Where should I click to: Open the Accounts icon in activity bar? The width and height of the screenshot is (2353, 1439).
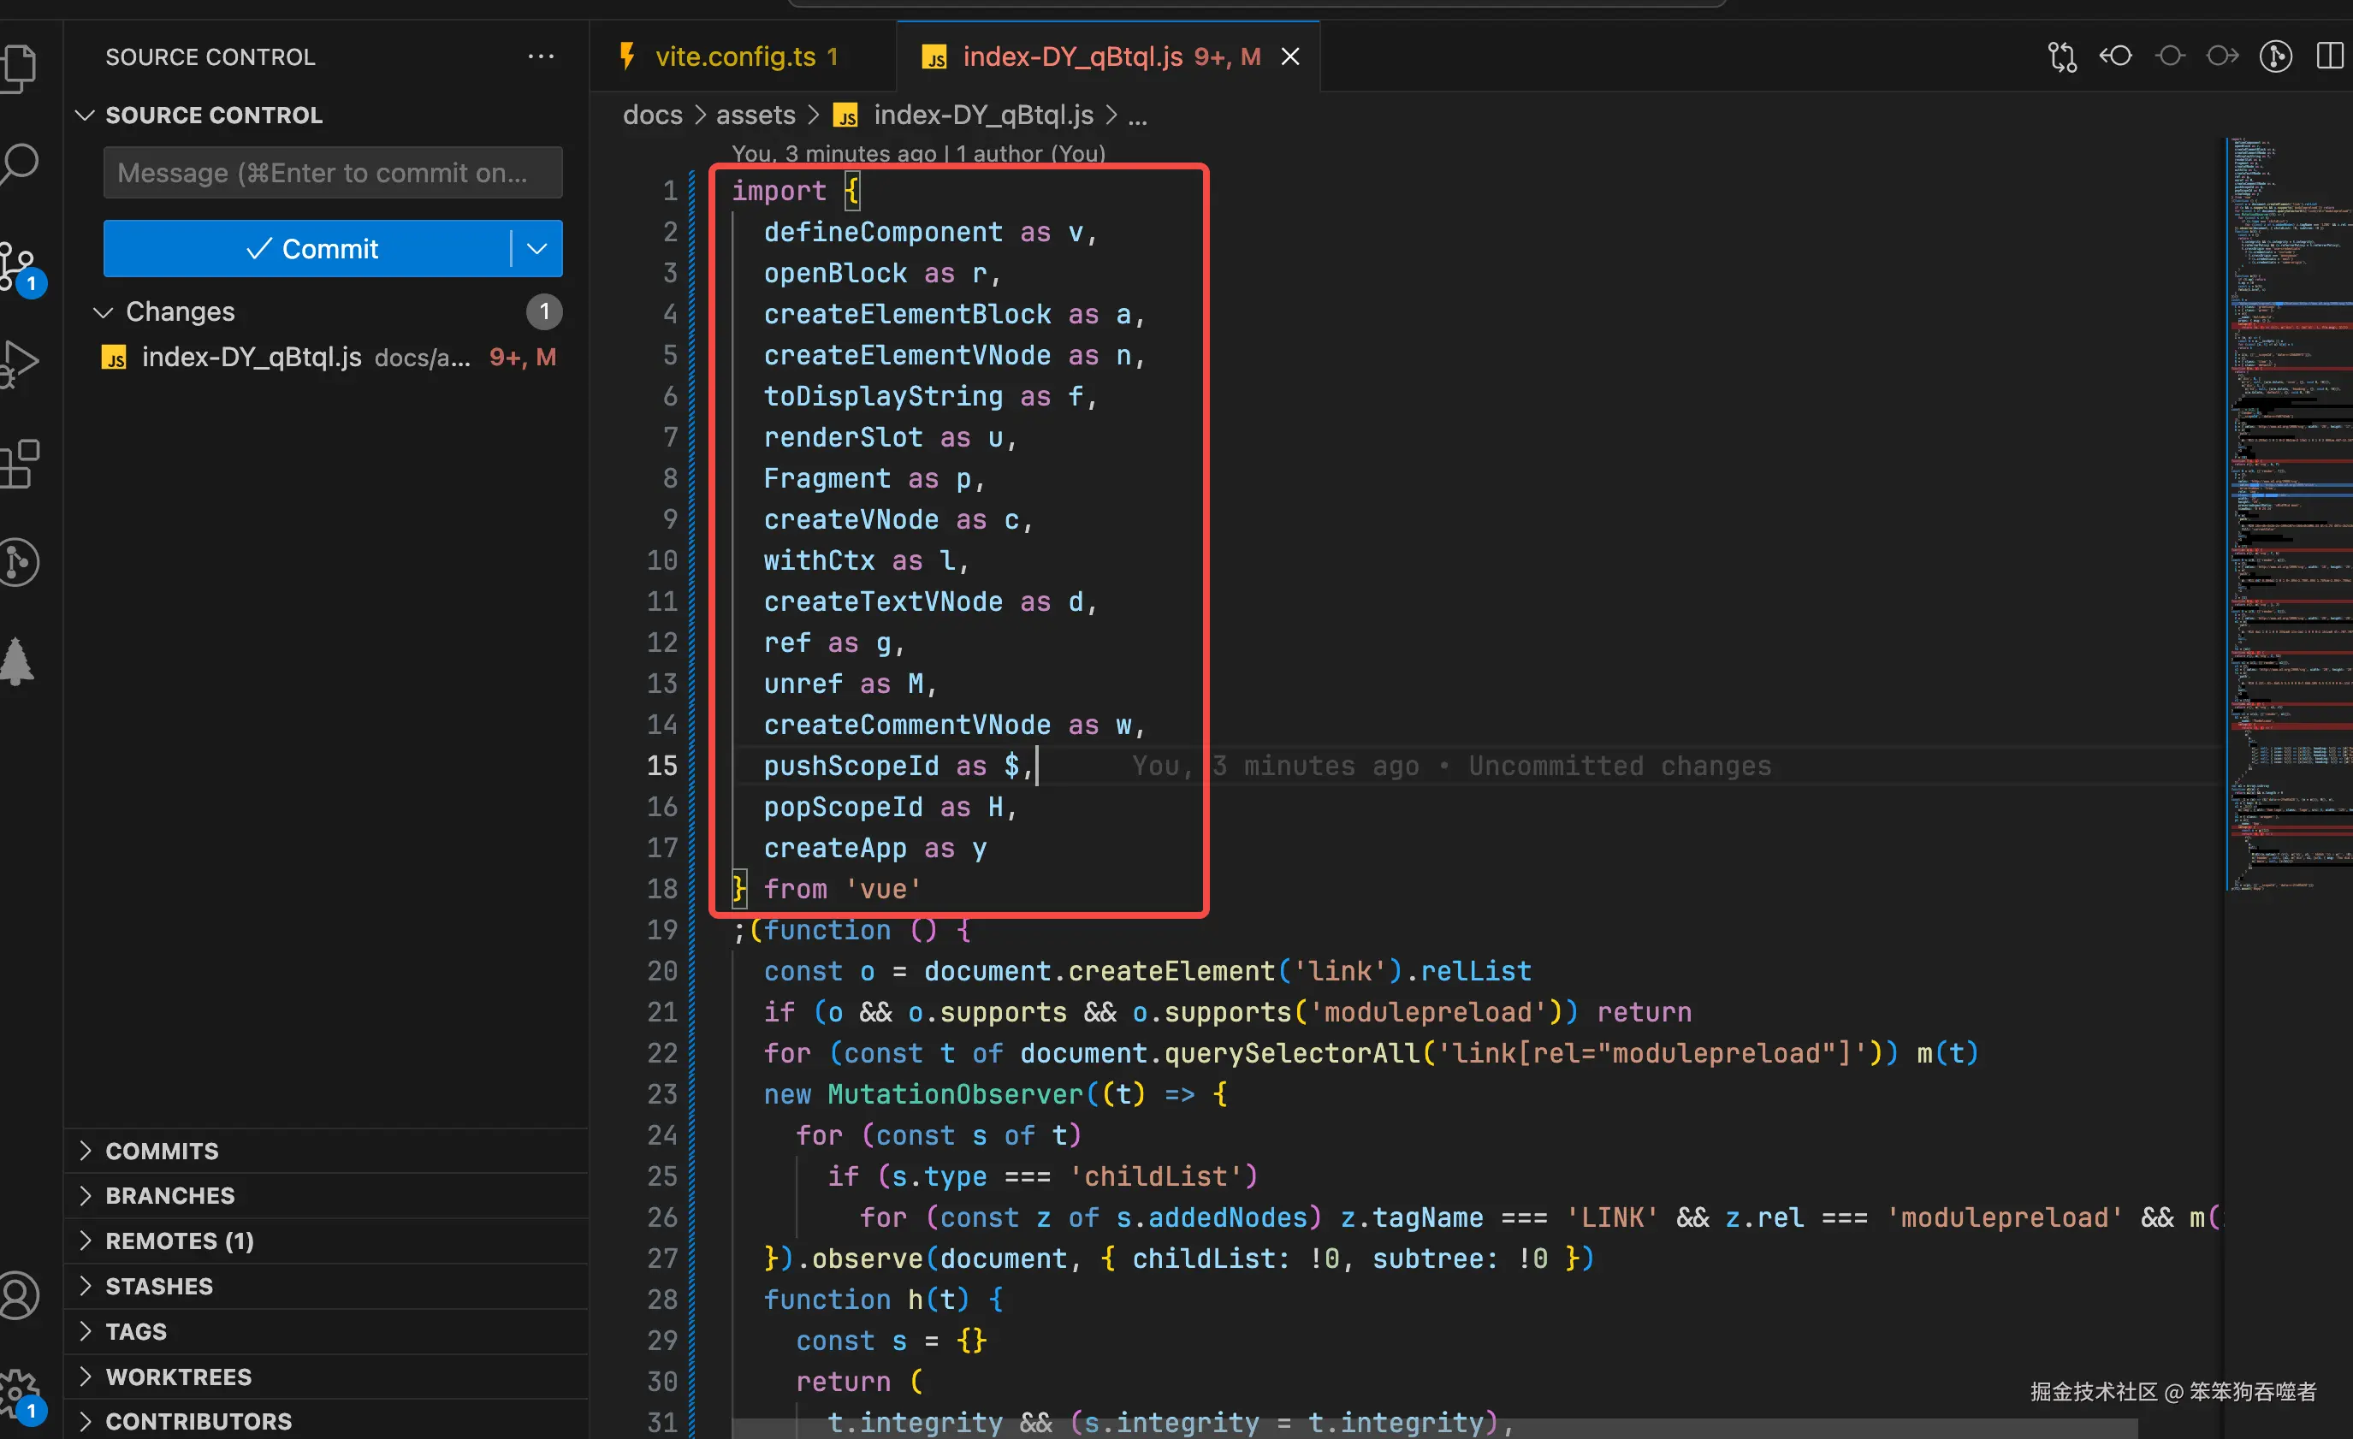[19, 1296]
